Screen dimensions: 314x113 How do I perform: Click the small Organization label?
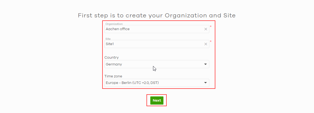pyautogui.click(x=114, y=24)
